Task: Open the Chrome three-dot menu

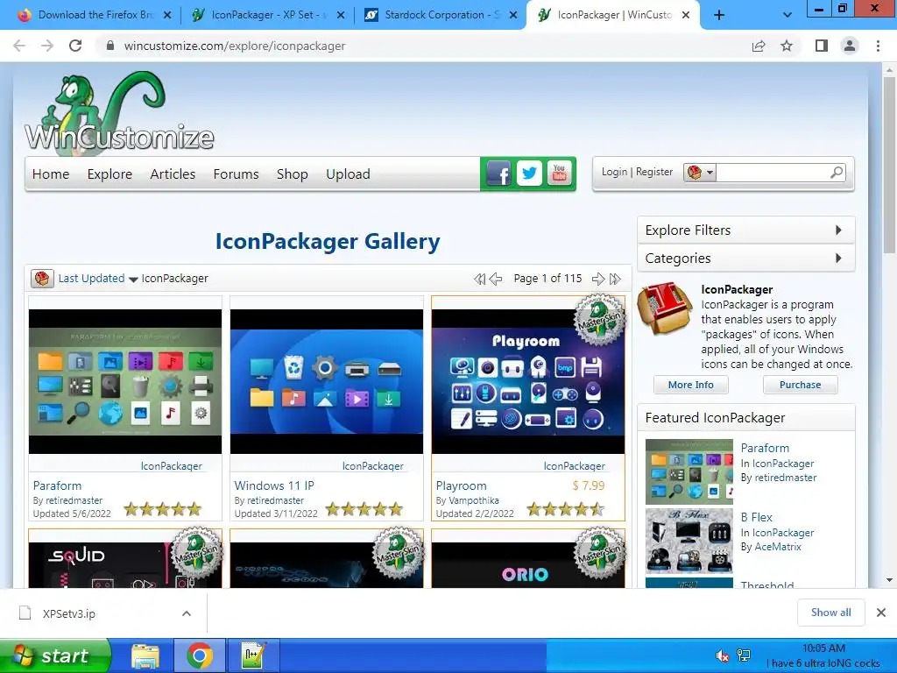Action: point(878,46)
